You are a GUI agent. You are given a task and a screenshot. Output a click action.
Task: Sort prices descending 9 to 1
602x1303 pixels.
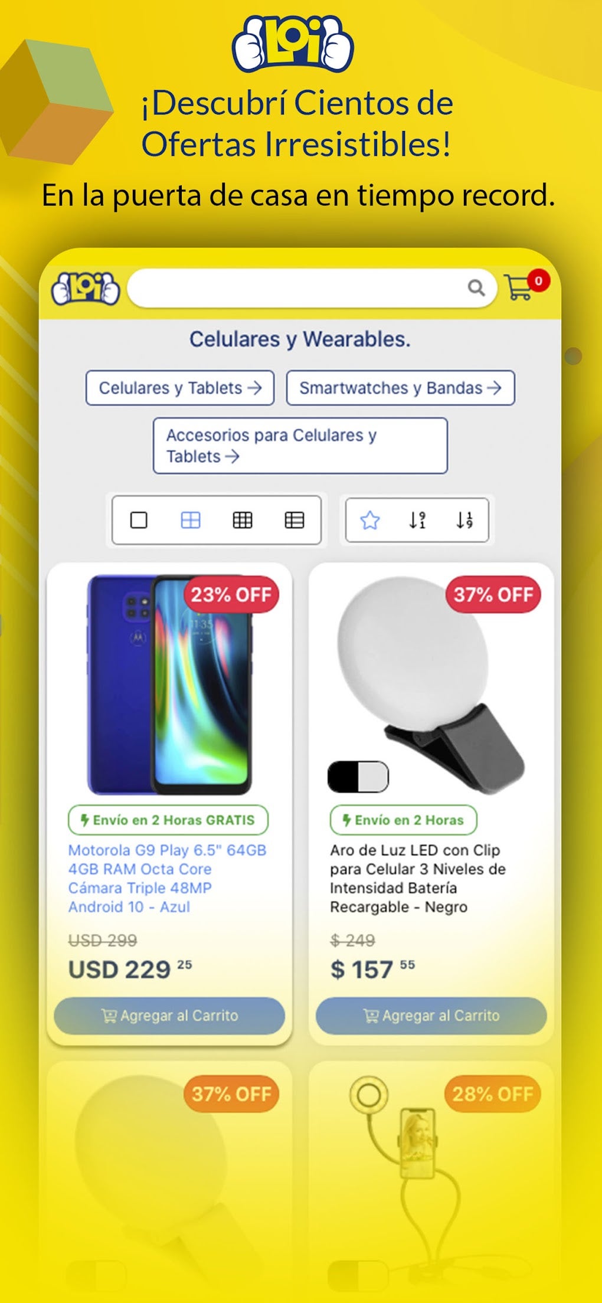click(x=417, y=520)
